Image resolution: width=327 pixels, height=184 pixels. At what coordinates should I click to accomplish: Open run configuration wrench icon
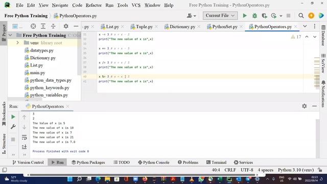[x=13, y=127]
